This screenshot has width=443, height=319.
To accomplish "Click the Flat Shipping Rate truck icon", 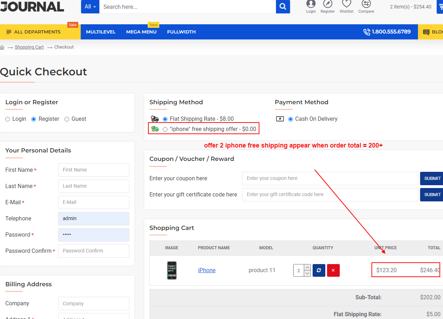I will click(x=155, y=119).
